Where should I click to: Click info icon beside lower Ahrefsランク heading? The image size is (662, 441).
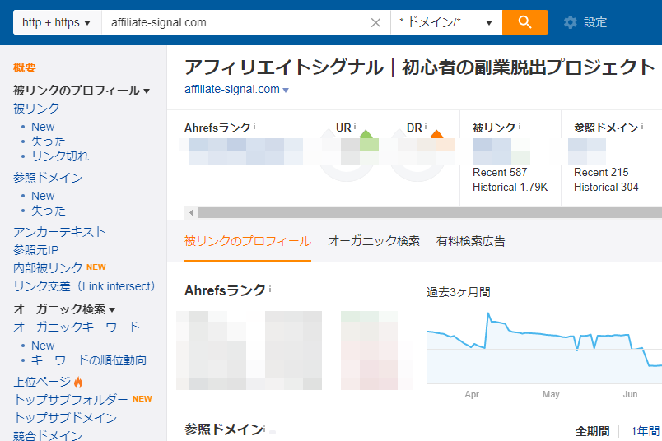[x=270, y=289]
